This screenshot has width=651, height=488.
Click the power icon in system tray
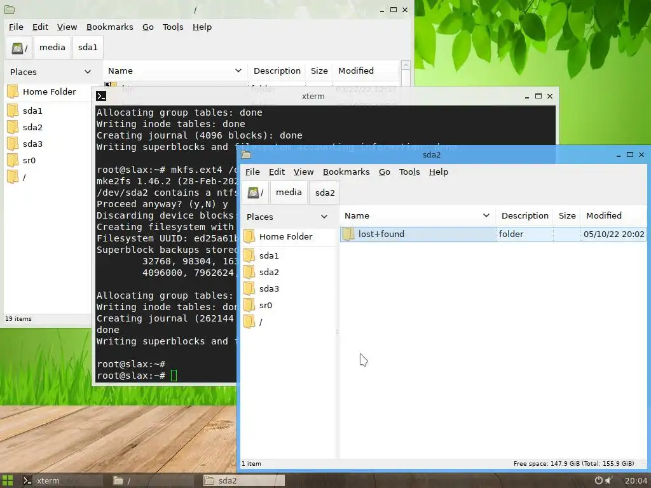coord(598,480)
